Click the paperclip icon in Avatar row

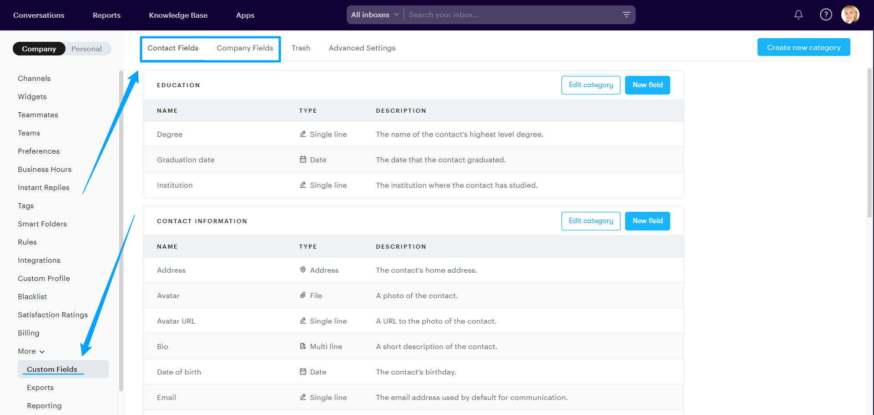coord(303,295)
